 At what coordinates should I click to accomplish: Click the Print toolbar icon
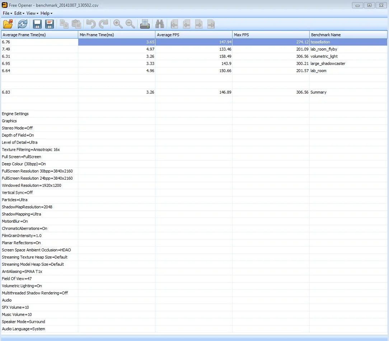point(145,24)
